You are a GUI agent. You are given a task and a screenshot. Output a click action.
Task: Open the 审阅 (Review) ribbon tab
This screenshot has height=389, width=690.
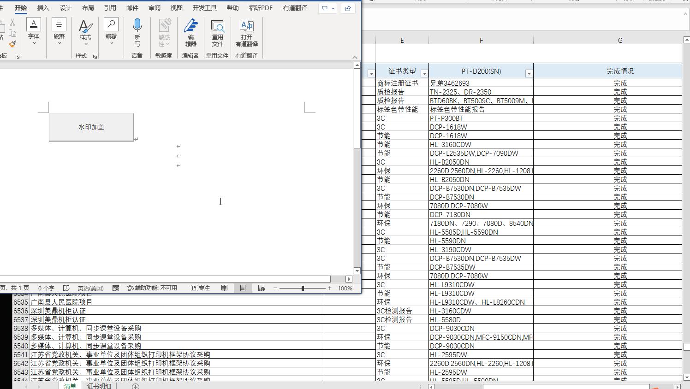(155, 8)
